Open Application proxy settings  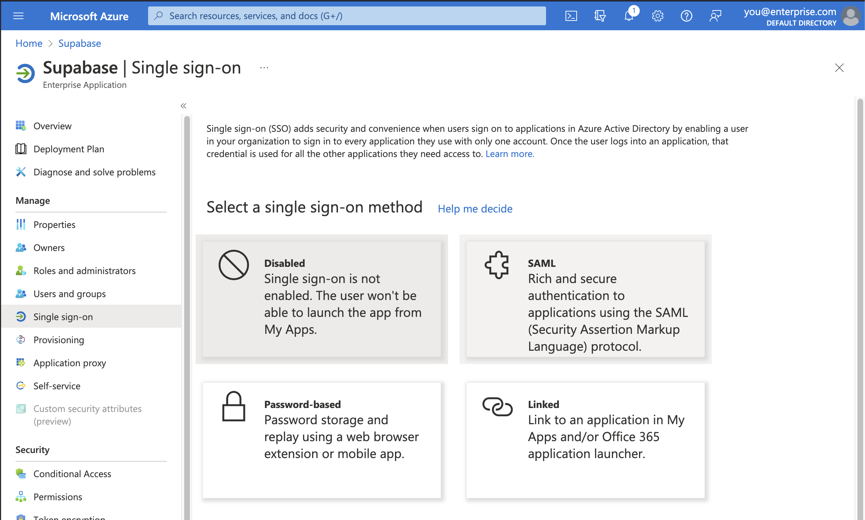click(70, 363)
